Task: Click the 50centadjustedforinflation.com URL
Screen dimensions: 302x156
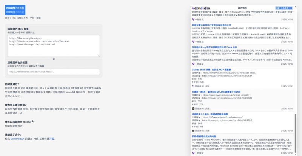Action: coord(222,117)
